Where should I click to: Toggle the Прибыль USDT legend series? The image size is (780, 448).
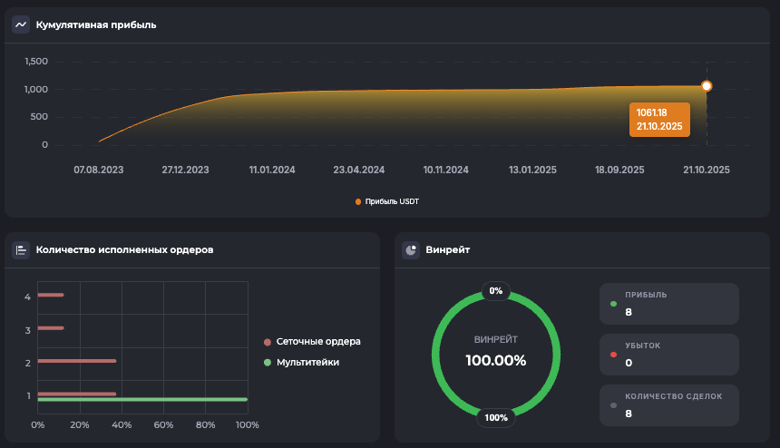(392, 201)
